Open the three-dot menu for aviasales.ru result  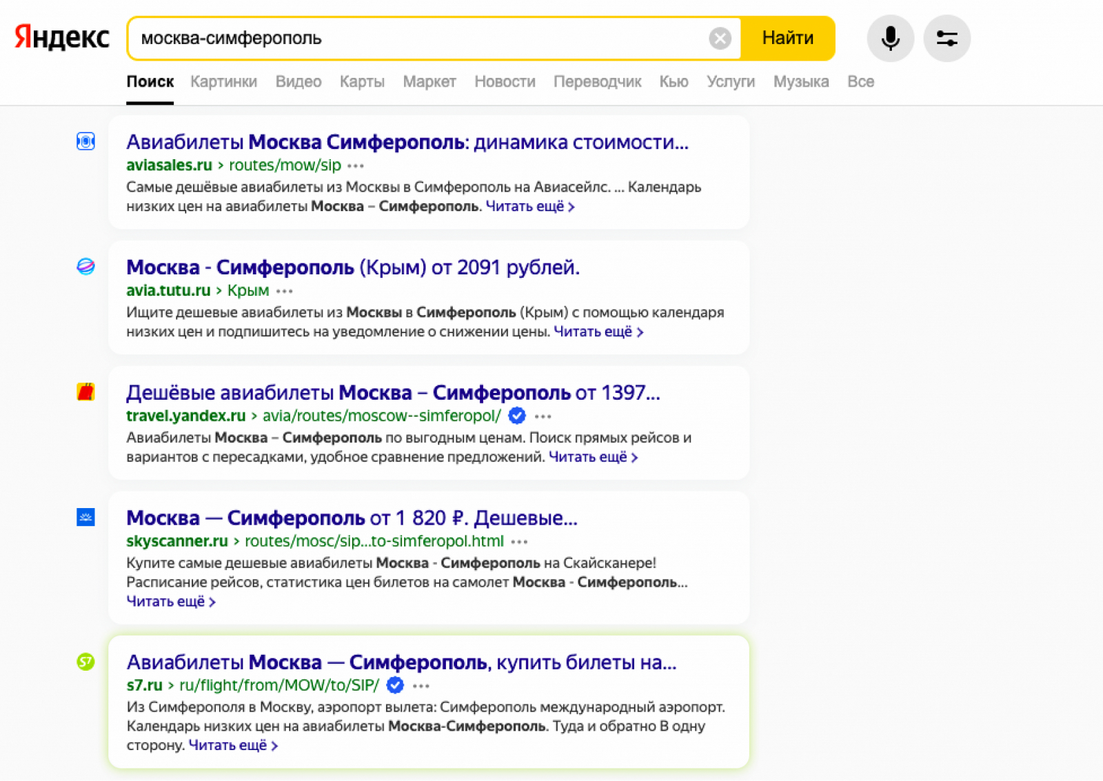[356, 165]
